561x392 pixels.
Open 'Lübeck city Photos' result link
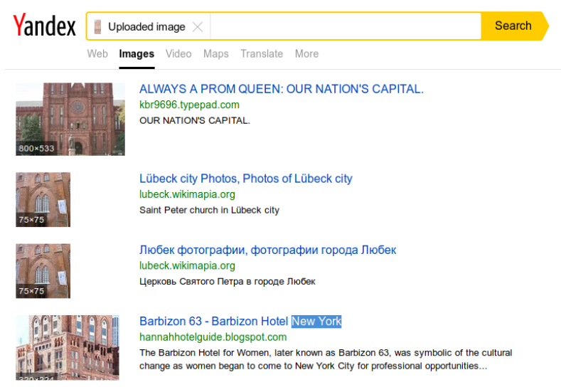click(x=246, y=179)
